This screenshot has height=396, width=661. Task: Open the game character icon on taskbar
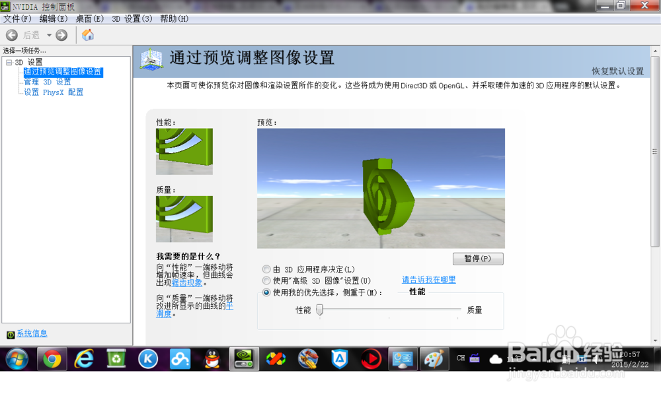(308, 360)
